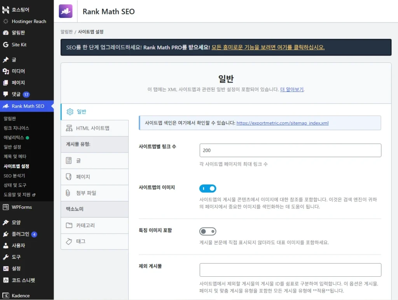
Task: Click the 코드 스니펫 icon
Action: [x=5, y=280]
